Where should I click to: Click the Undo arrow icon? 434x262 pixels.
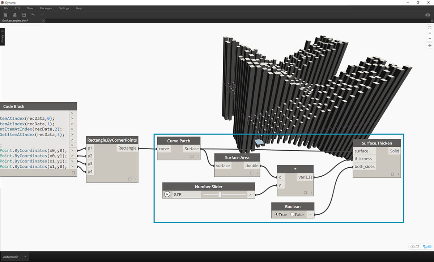point(33,15)
